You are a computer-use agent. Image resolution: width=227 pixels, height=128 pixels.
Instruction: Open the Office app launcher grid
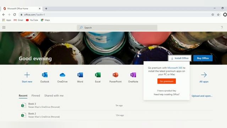click(x=4, y=27)
